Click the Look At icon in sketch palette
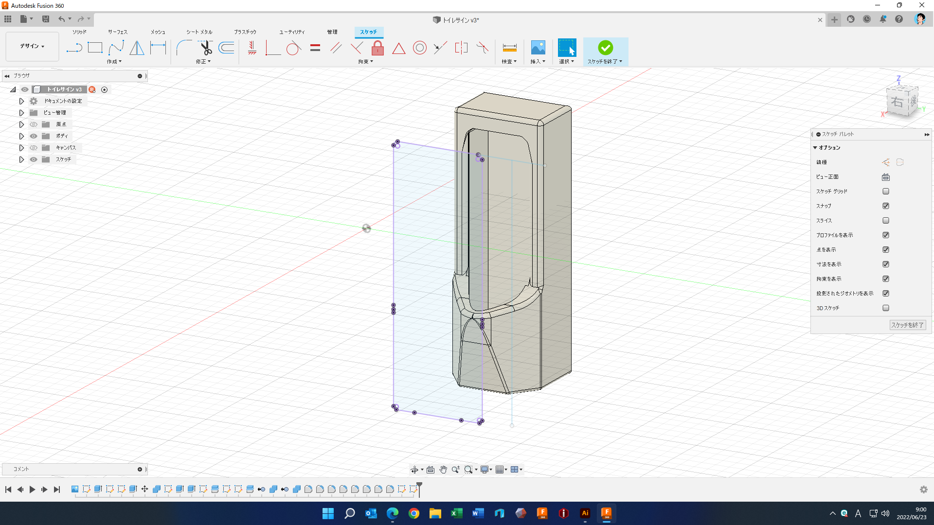 tap(885, 177)
